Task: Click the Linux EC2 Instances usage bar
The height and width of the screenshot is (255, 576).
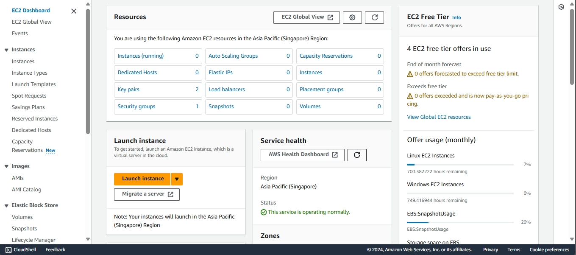Action: tap(460, 164)
